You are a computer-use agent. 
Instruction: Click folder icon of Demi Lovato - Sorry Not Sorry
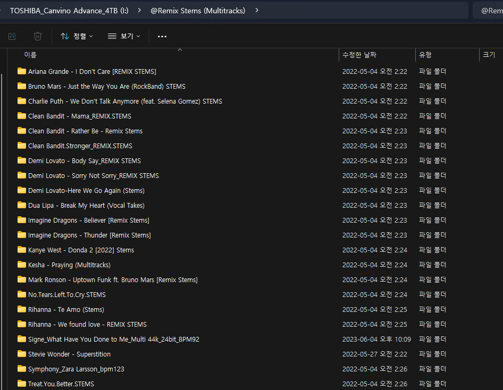click(x=22, y=175)
